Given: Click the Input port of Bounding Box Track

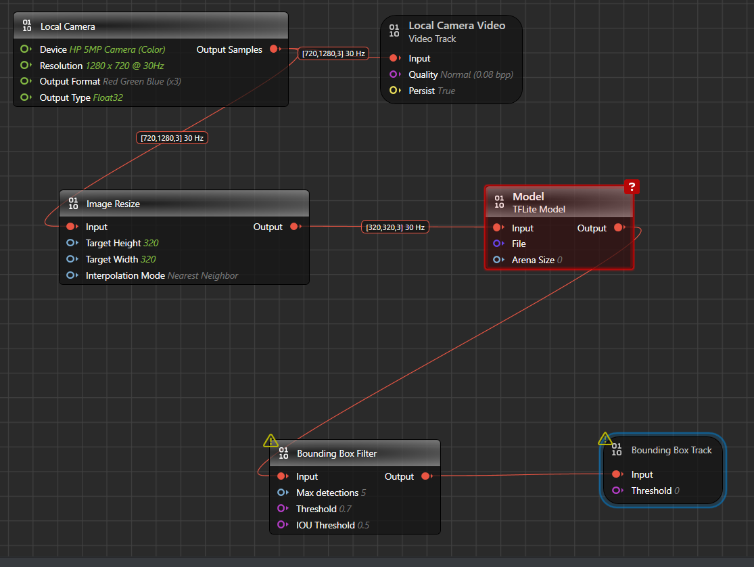Looking at the screenshot, I should 617,474.
